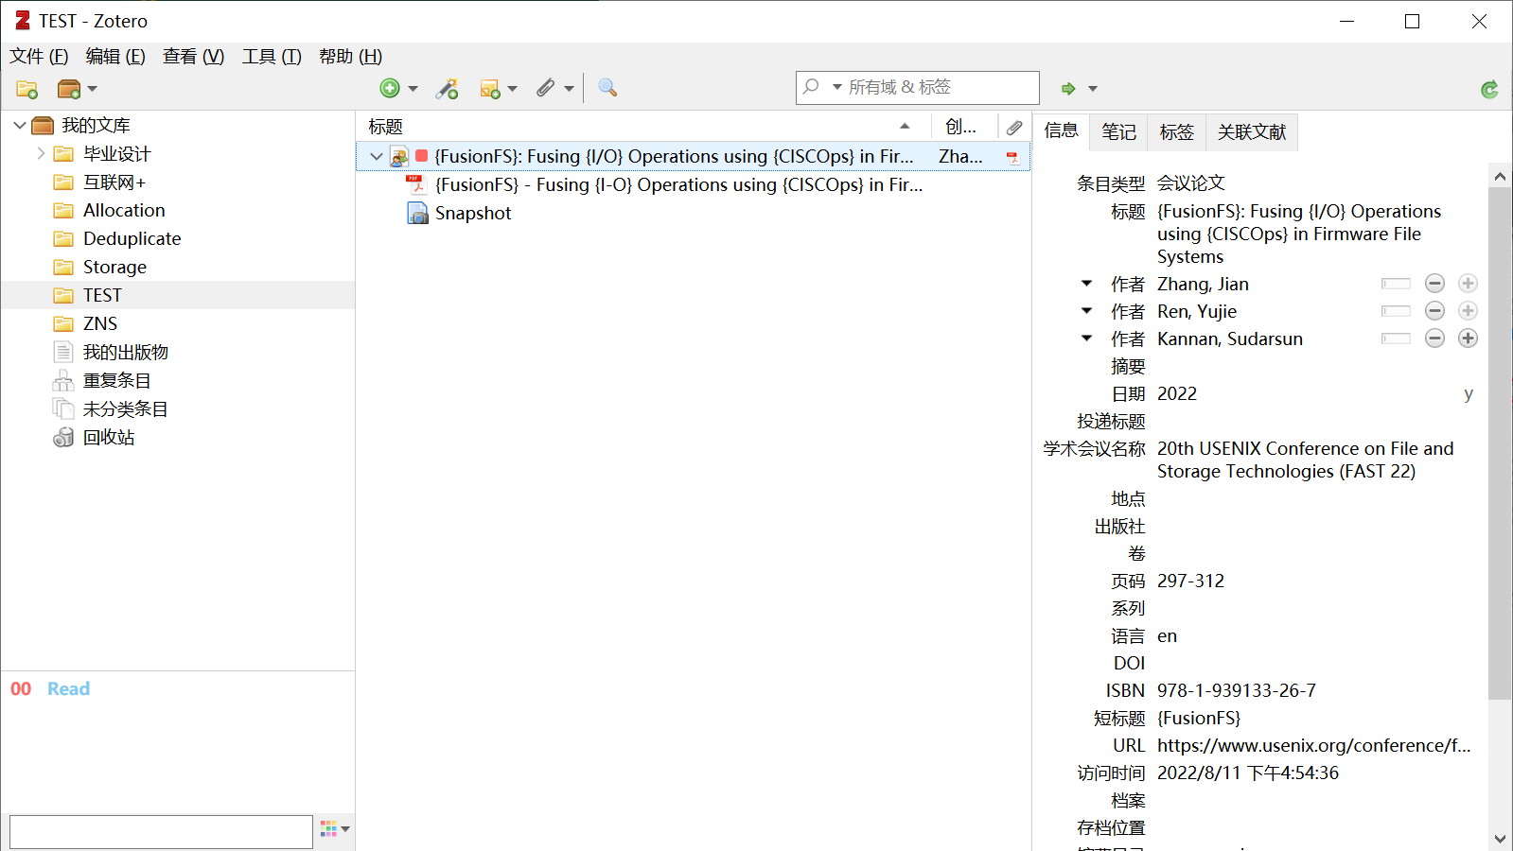Click the attachment paperclip column header
This screenshot has width=1513, height=851.
[x=1014, y=127]
